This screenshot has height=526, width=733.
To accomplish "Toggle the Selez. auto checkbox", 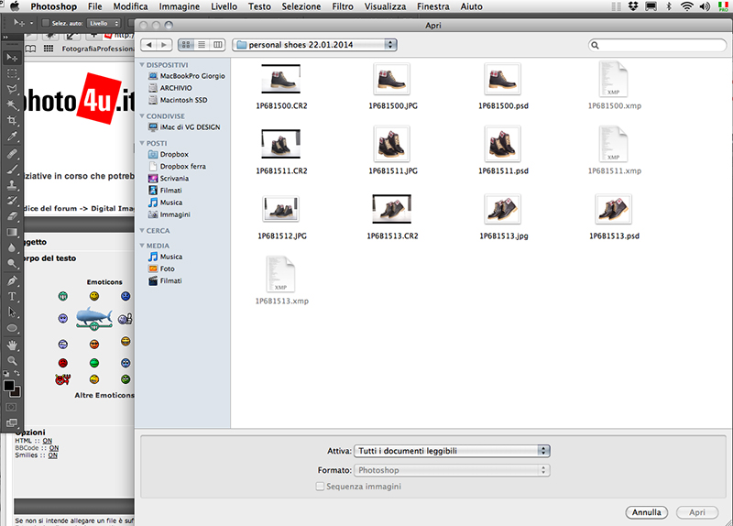I will [49, 23].
